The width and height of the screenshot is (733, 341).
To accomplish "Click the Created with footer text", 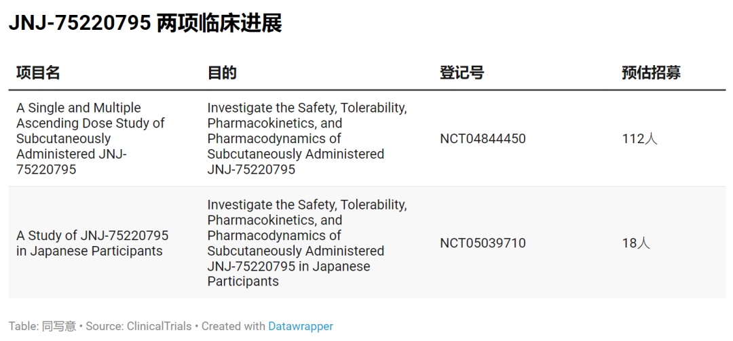I will click(233, 326).
